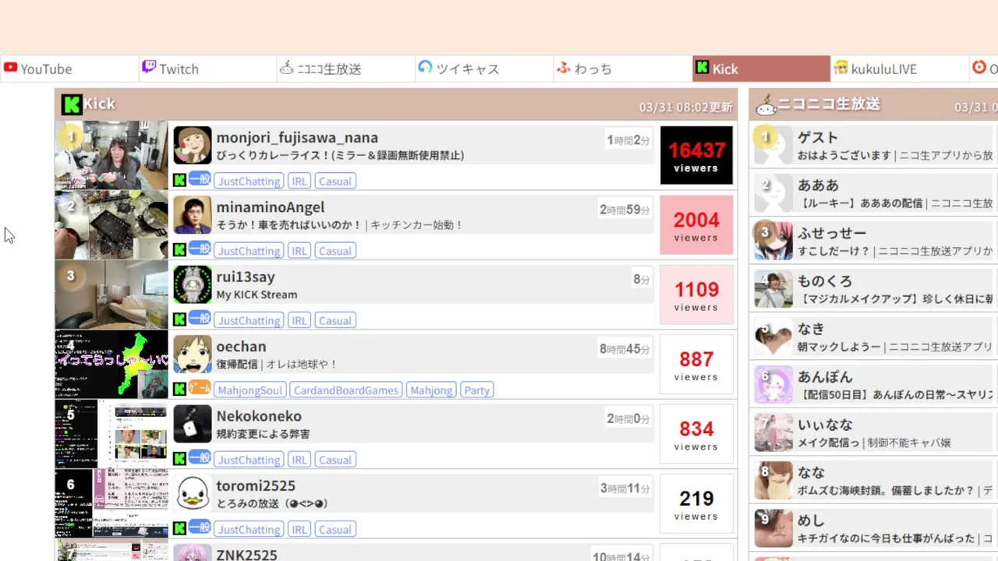This screenshot has width=998, height=561.
Task: Open Nekokoneko avatar icon
Action: [x=193, y=424]
